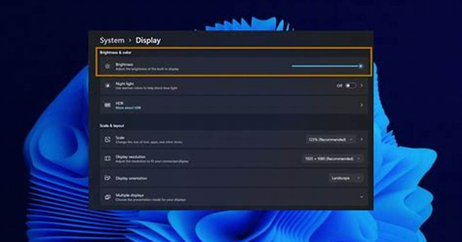Click the Multiple displays icon
The image size is (462, 242).
click(107, 197)
